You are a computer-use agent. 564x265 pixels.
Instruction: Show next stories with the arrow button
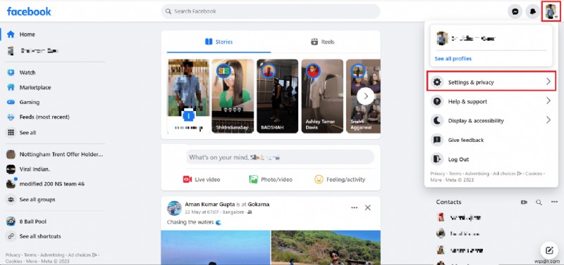(x=365, y=96)
